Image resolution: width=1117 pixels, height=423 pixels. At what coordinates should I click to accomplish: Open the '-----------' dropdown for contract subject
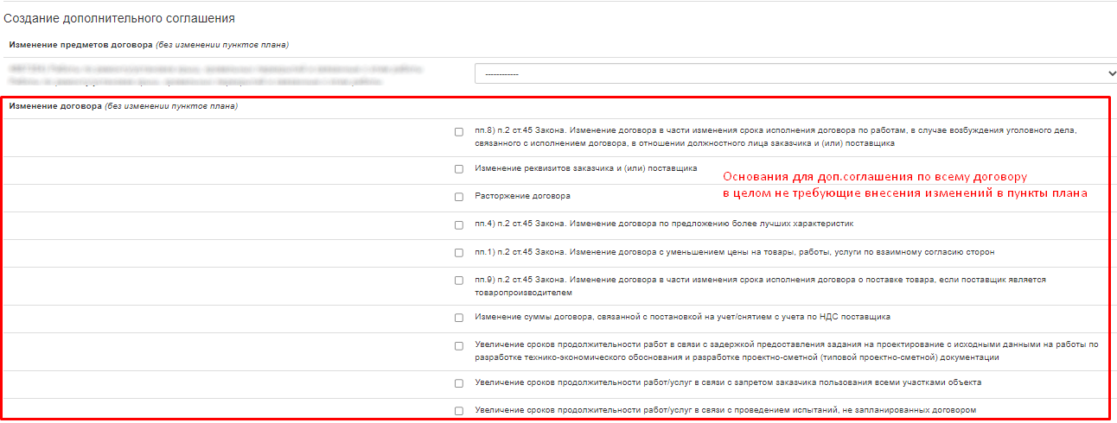point(793,73)
